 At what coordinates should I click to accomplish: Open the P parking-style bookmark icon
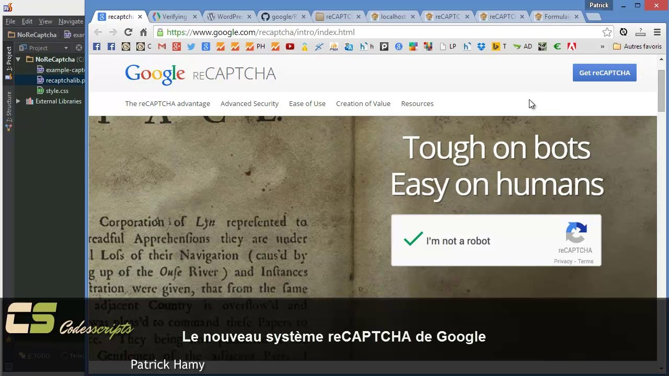coord(384,46)
